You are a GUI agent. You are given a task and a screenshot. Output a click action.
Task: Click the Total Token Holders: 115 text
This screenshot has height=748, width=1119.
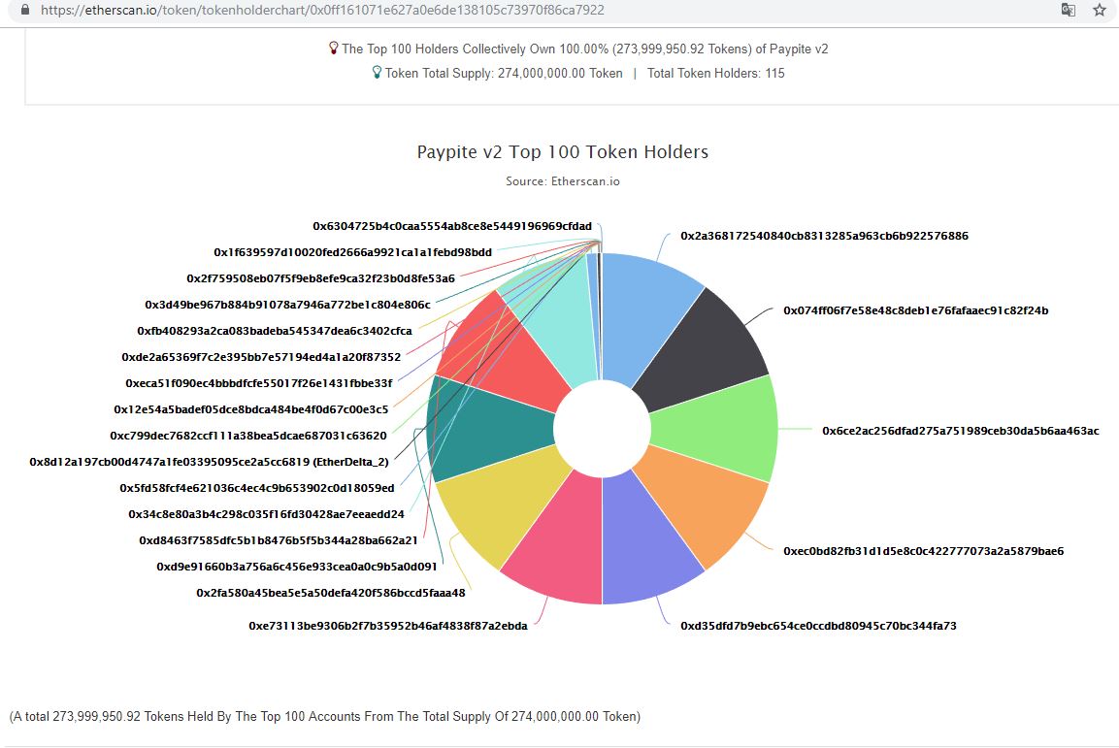[x=716, y=73]
